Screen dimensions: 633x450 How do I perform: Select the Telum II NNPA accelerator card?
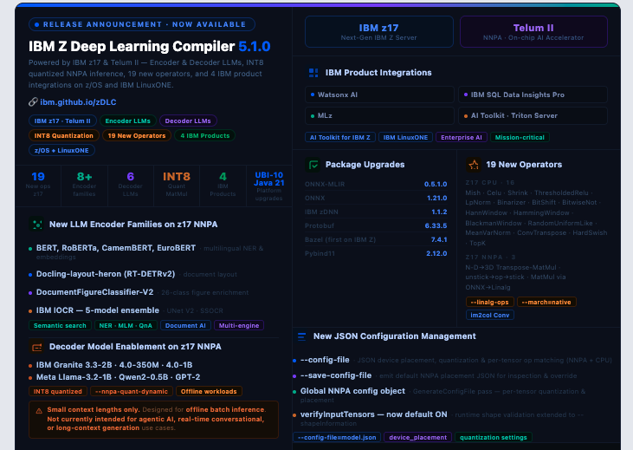[x=533, y=32]
